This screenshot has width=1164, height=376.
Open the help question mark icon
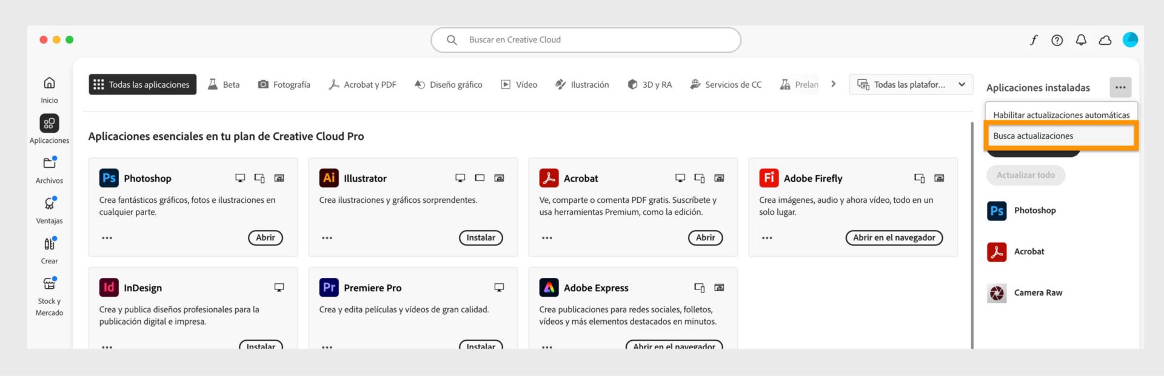1057,40
